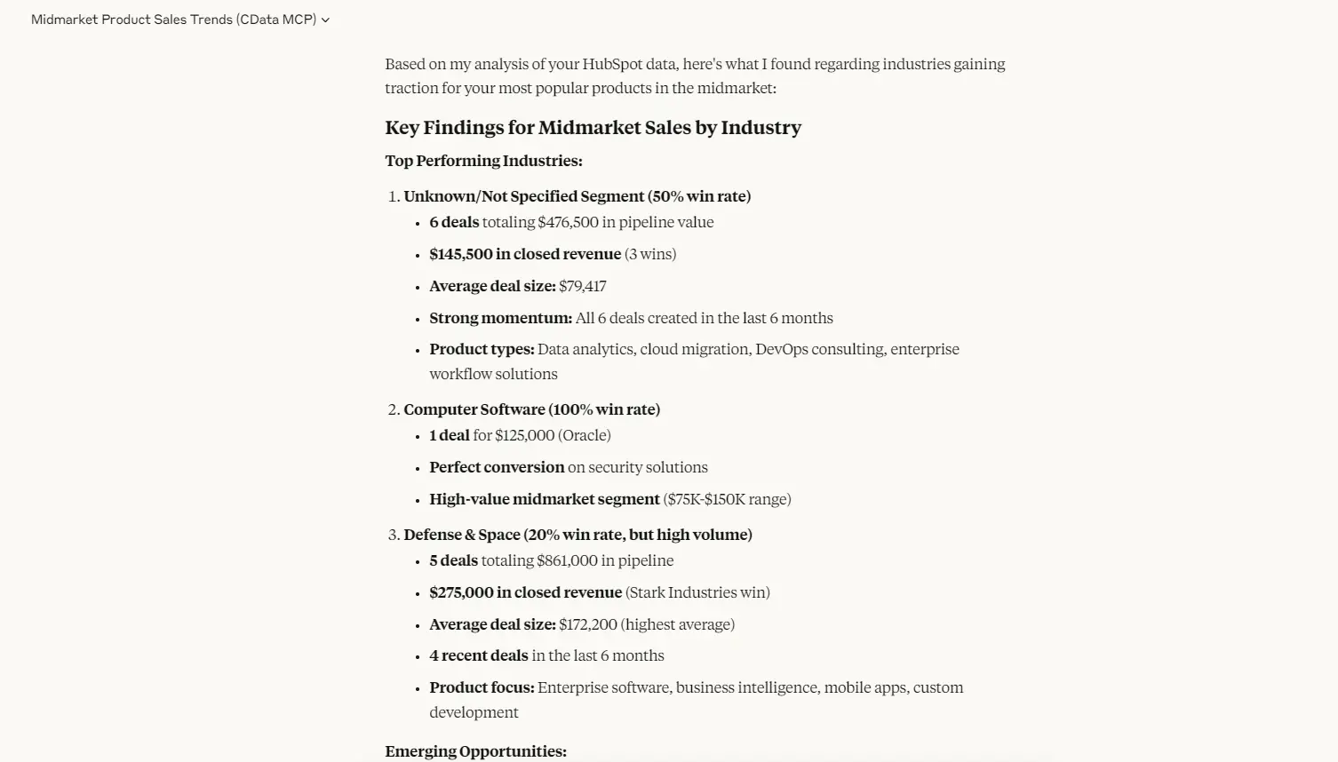Image resolution: width=1338 pixels, height=762 pixels.
Task: Open the conversation title dropdown chevron
Action: 324,20
